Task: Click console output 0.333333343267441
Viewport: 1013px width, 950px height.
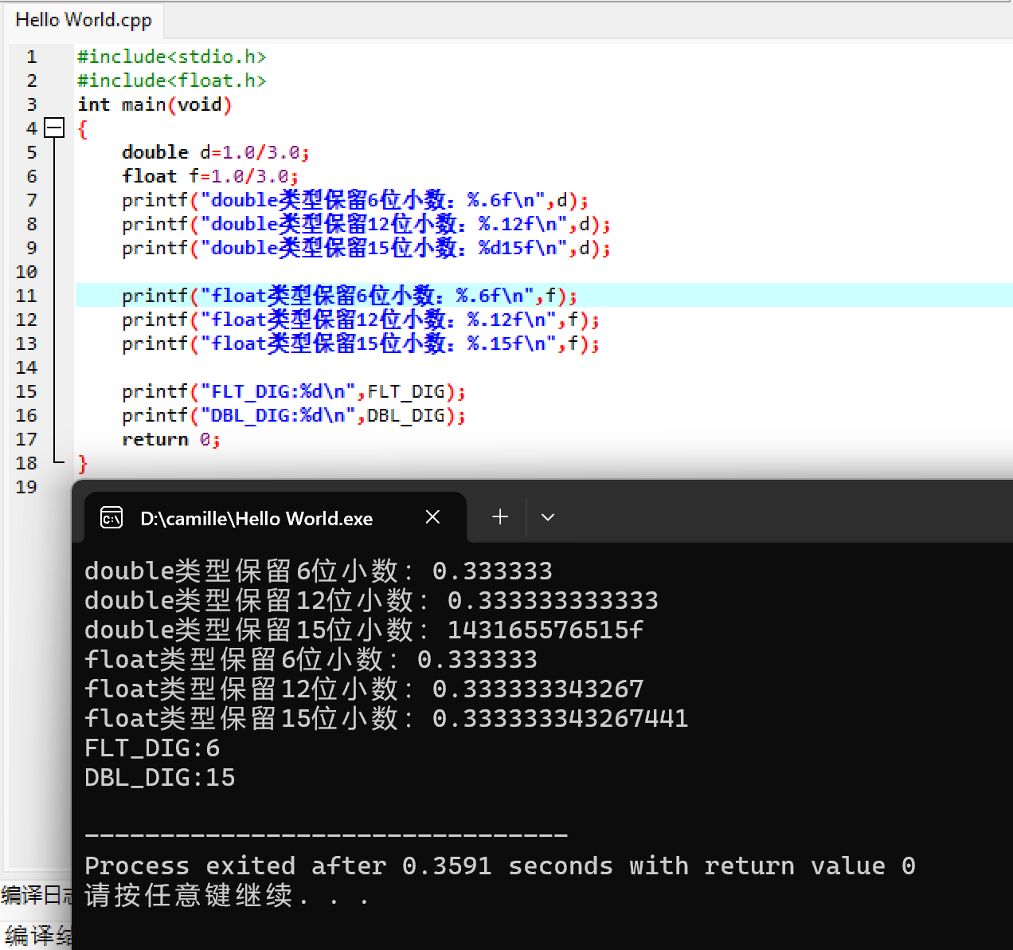Action: click(561, 719)
